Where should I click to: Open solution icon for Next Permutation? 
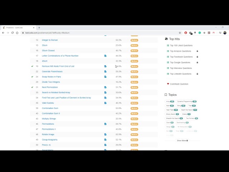point(105,87)
